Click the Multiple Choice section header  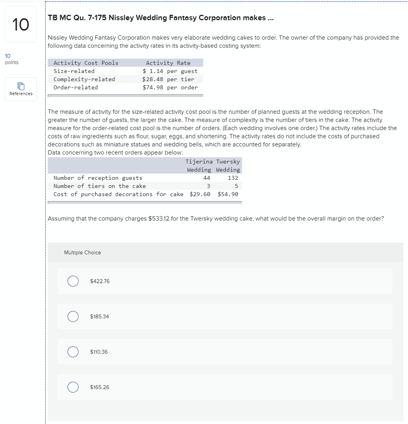(x=82, y=252)
